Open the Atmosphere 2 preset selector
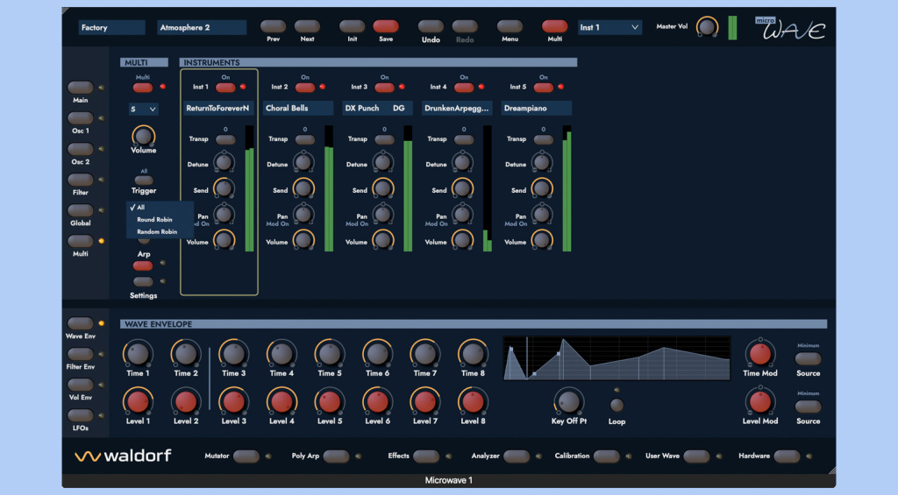Image resolution: width=898 pixels, height=495 pixels. pos(202,27)
